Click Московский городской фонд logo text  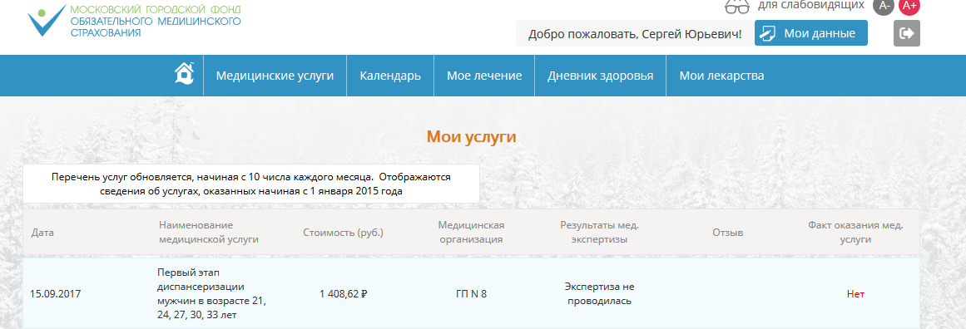156,21
